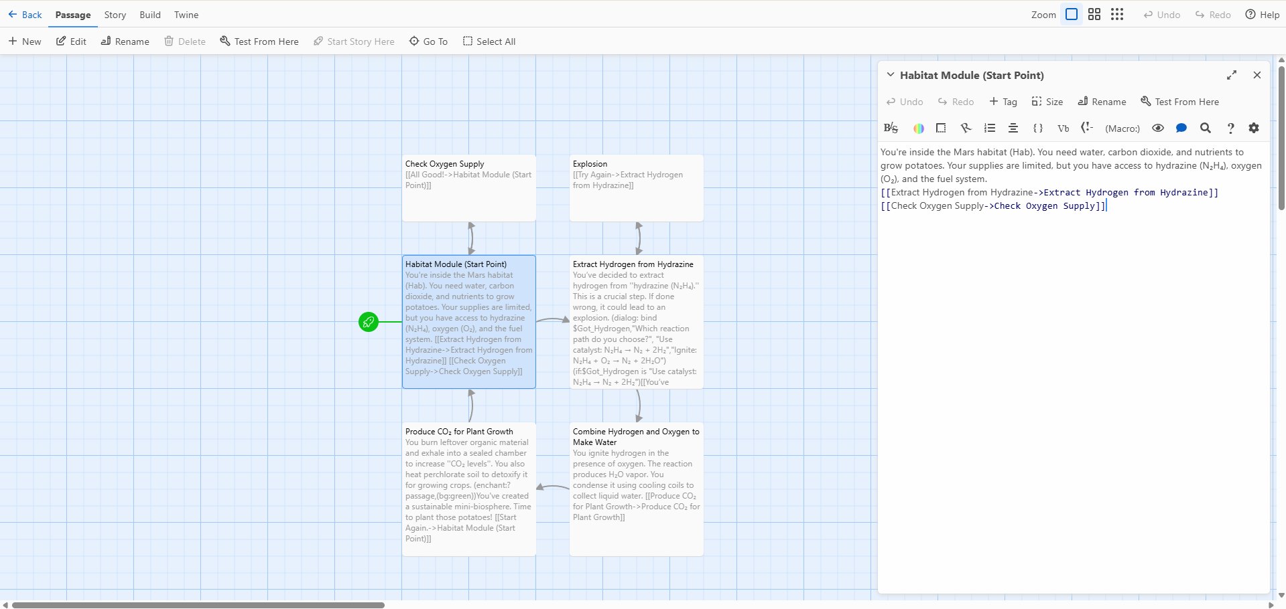Collapse the Habitat Module passage panel
The image size is (1286, 609).
(x=890, y=75)
